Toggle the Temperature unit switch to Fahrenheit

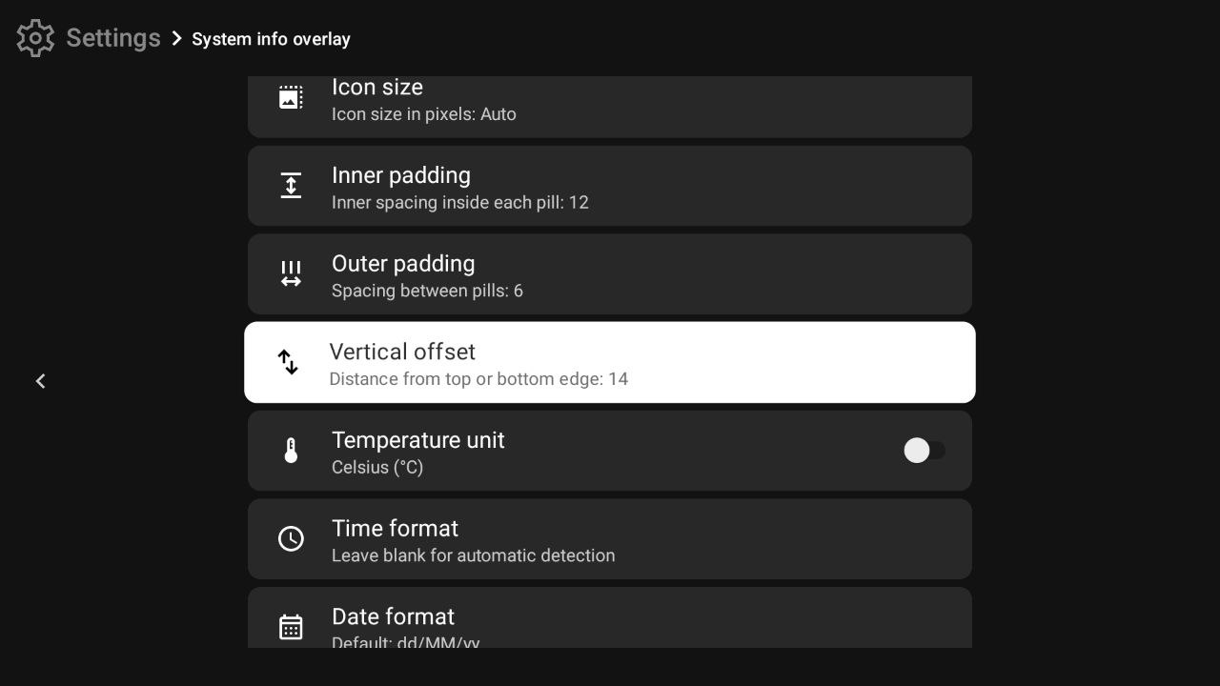coord(924,450)
